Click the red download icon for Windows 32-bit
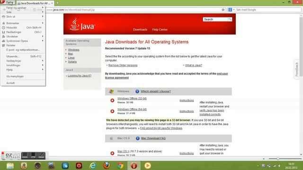This screenshot has width=303, height=170. [112, 101]
